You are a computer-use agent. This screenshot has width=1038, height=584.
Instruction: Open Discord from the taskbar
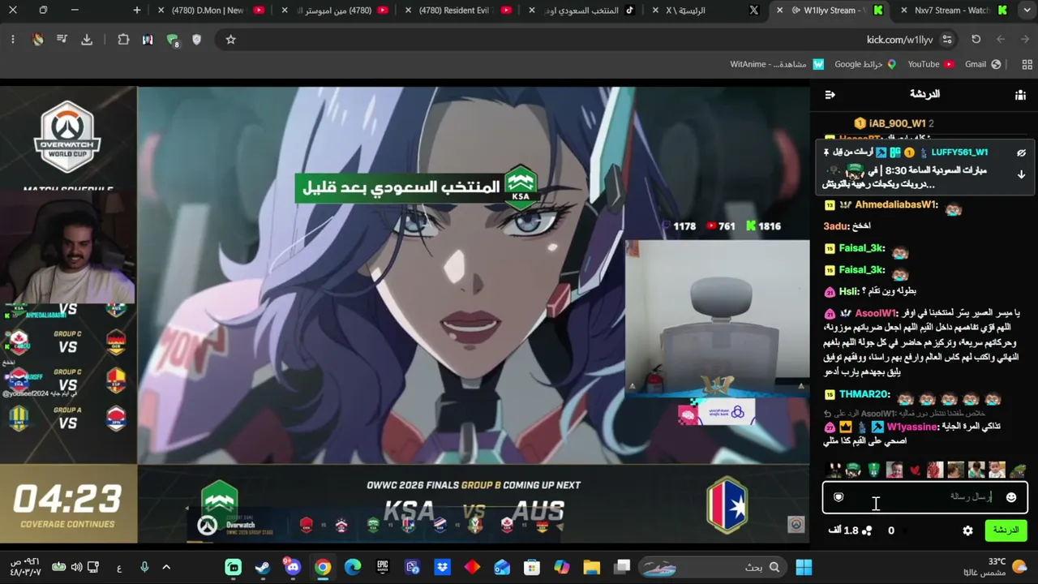pyautogui.click(x=293, y=567)
